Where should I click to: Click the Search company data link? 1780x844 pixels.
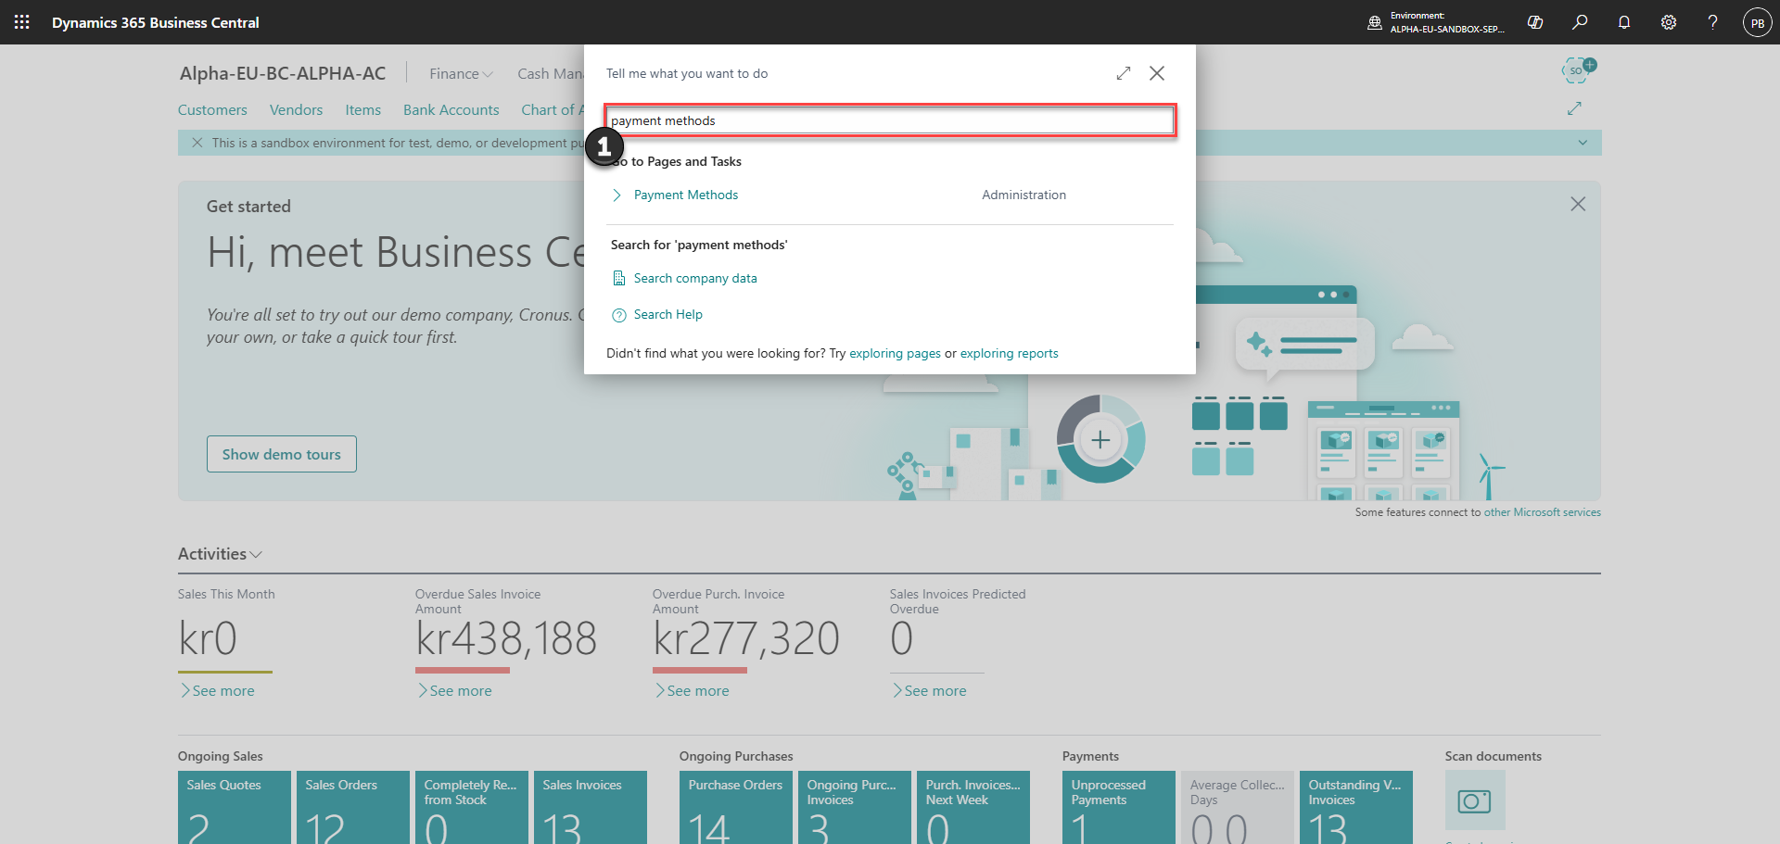(x=695, y=279)
